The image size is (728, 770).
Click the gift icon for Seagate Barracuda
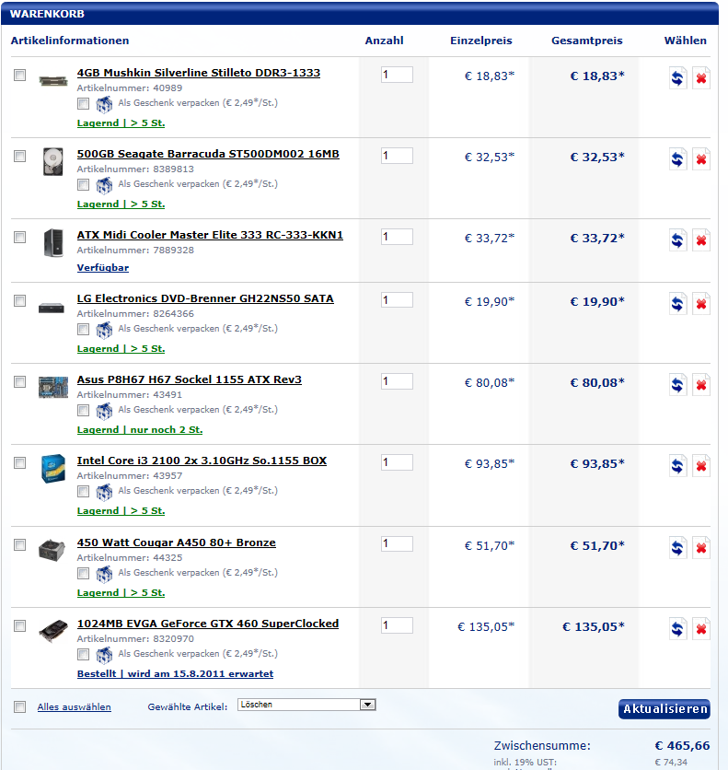coord(104,185)
